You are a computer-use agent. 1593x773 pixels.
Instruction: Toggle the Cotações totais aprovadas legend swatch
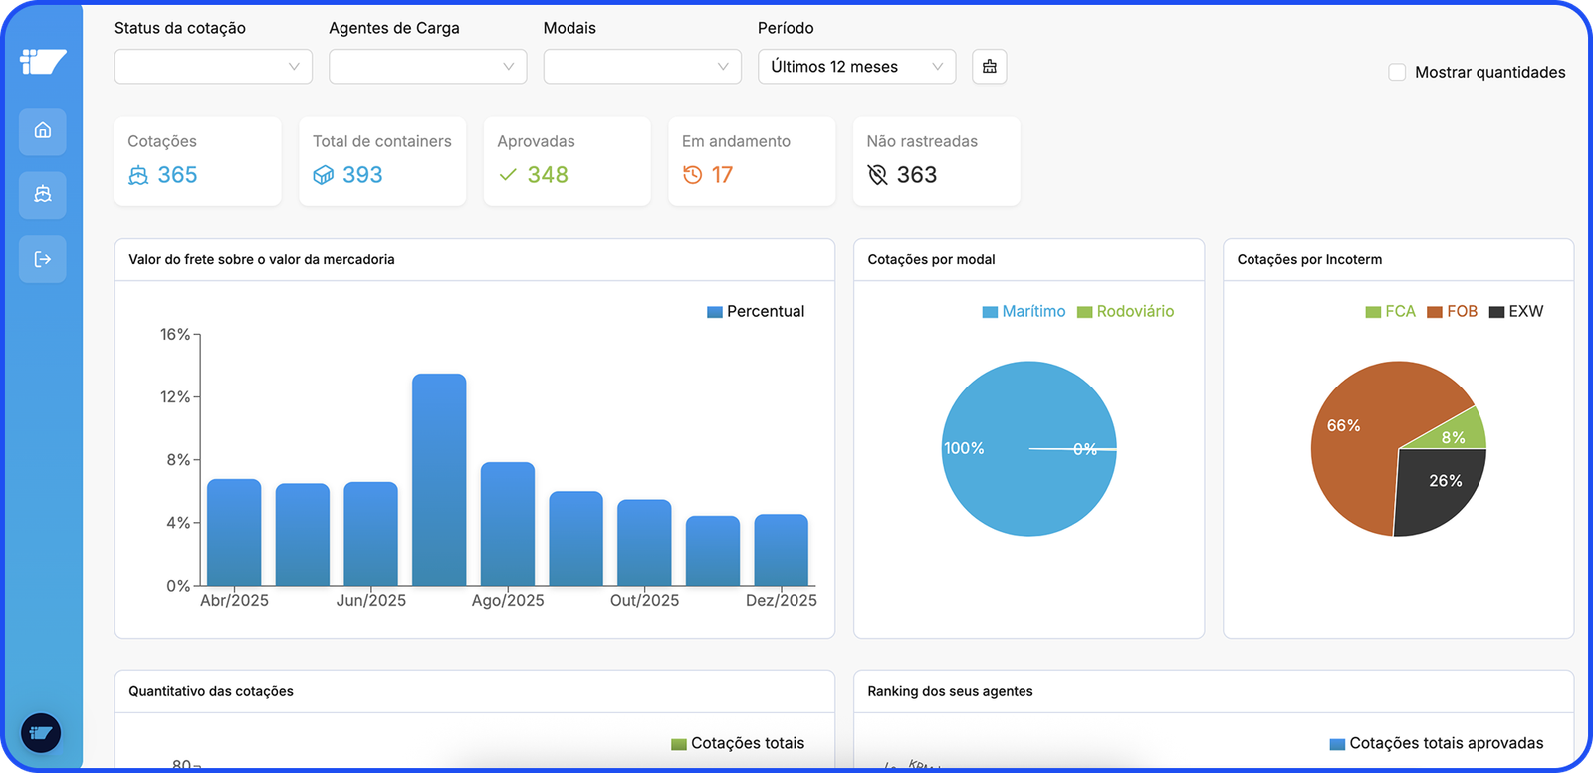(x=1337, y=744)
